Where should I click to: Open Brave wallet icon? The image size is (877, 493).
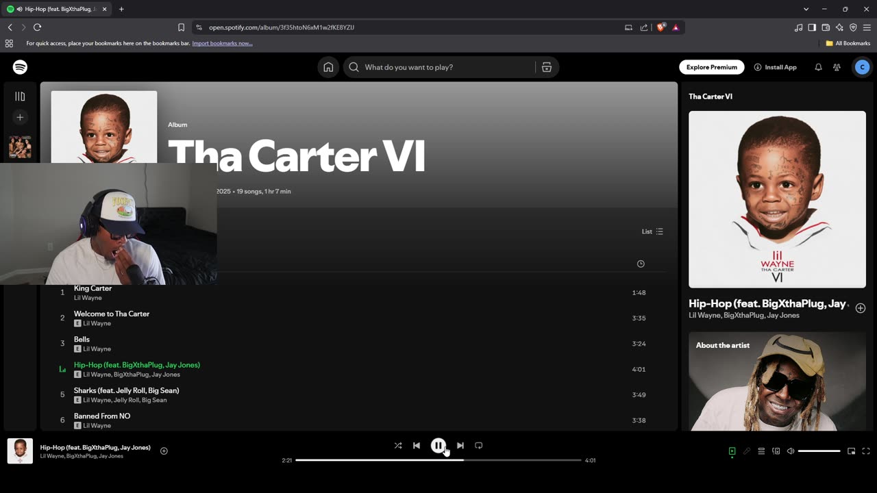[x=826, y=27]
